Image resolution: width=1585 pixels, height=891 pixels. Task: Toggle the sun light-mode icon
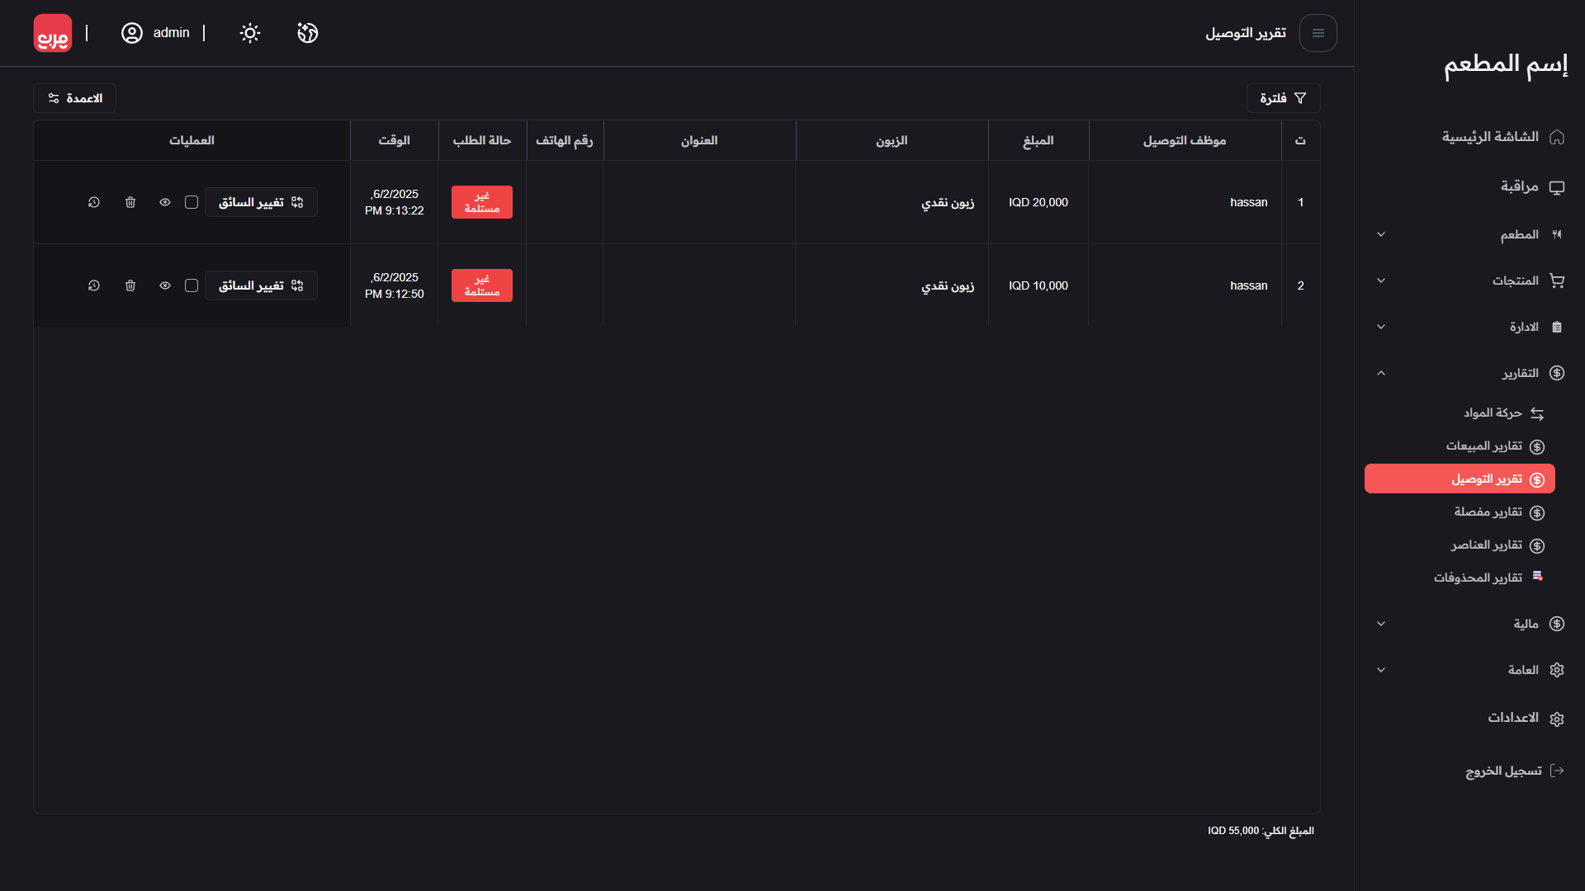[x=250, y=33]
